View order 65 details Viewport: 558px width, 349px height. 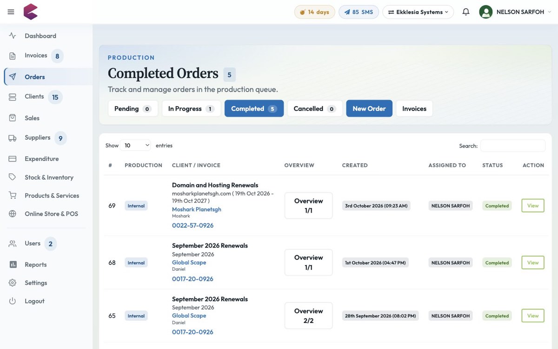[533, 315]
